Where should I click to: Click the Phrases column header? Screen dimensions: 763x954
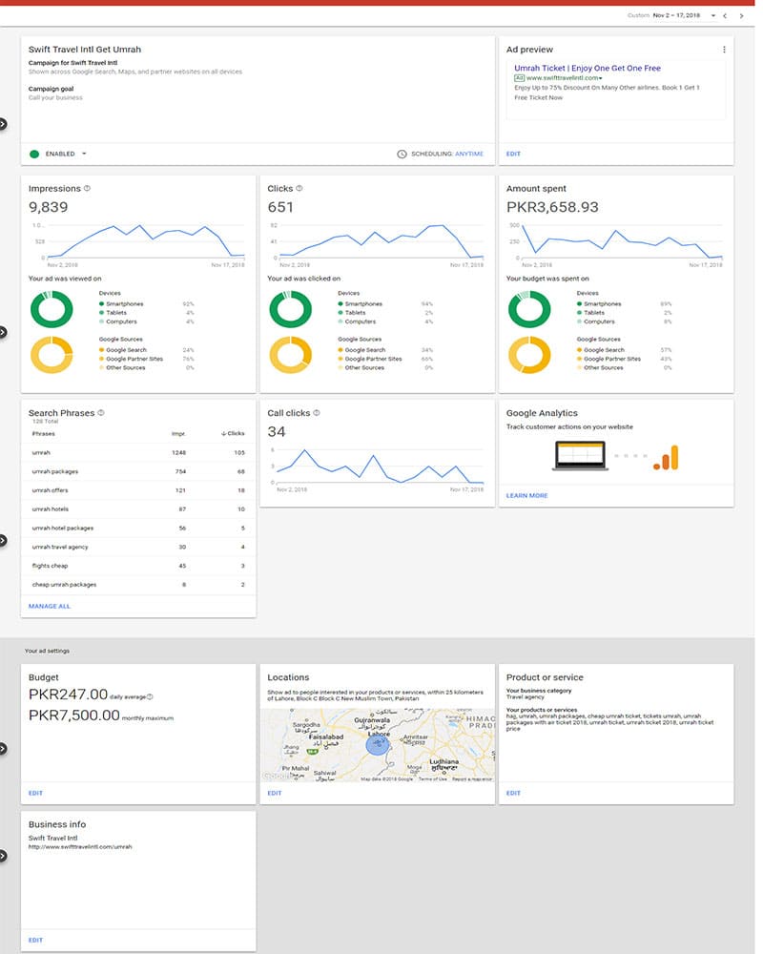click(43, 434)
